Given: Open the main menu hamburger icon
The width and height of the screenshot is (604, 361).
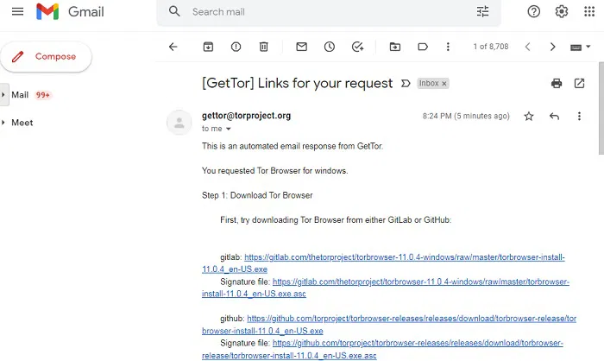Looking at the screenshot, I should pos(18,11).
